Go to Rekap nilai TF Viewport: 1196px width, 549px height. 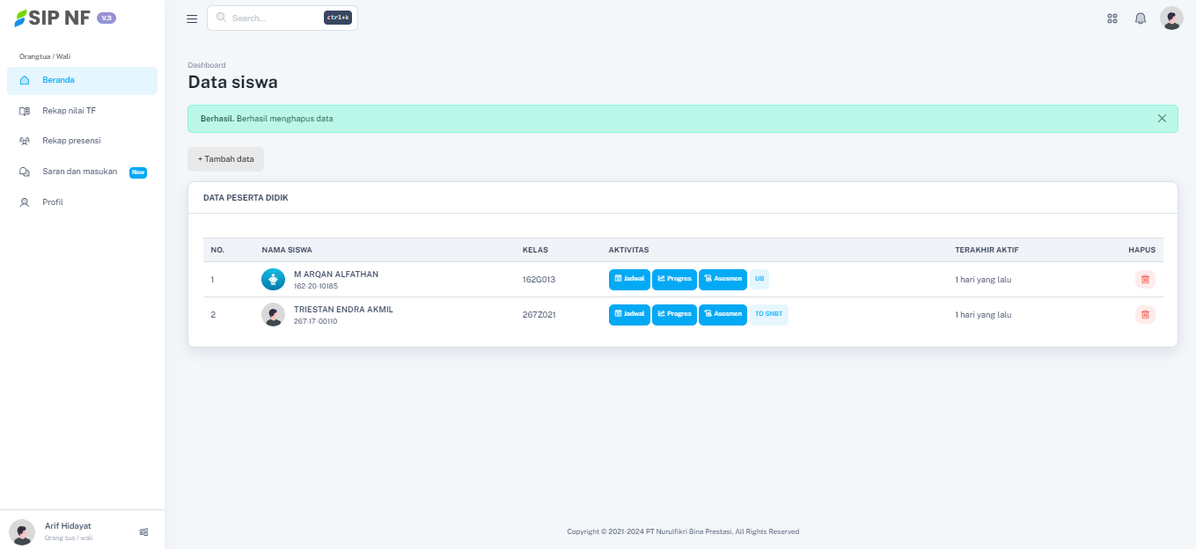[x=69, y=111]
